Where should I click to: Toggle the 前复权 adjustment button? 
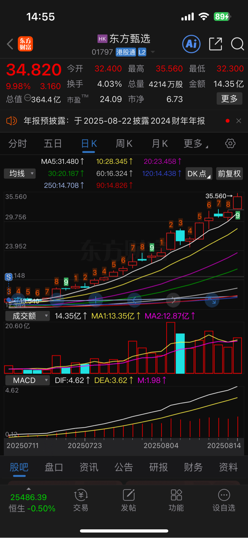[x=229, y=174]
